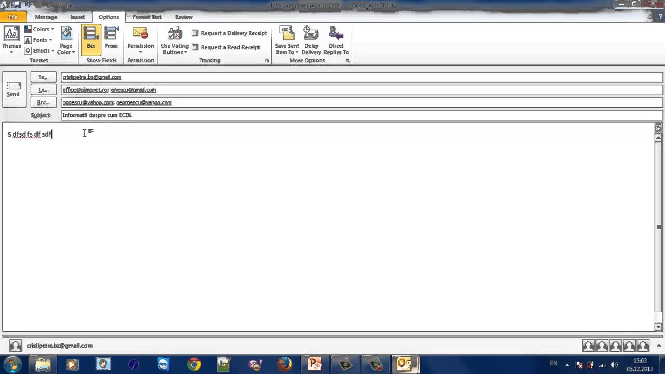Toggle the Bcc field button
The image size is (665, 374).
pyautogui.click(x=91, y=40)
